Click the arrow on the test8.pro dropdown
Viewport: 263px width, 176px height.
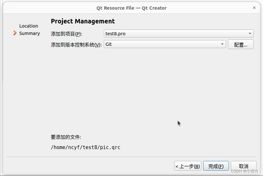point(250,34)
